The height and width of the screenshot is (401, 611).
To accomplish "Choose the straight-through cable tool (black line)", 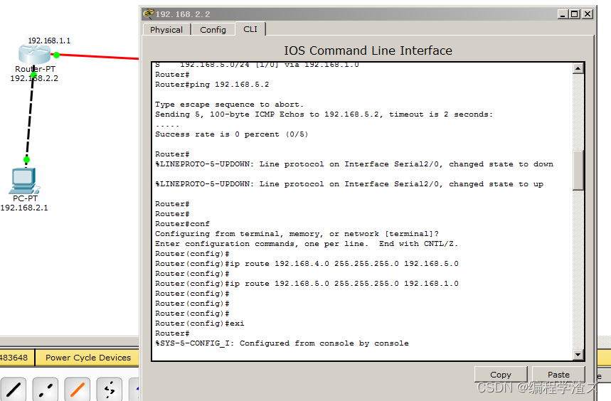I will coord(14,390).
